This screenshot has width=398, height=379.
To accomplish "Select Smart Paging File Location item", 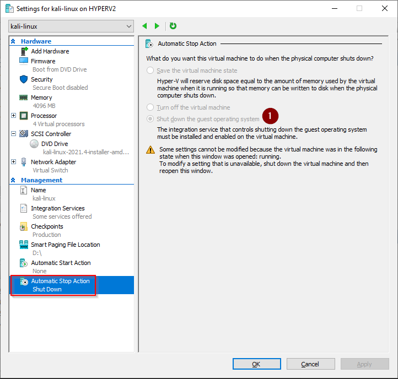I will tap(65, 245).
